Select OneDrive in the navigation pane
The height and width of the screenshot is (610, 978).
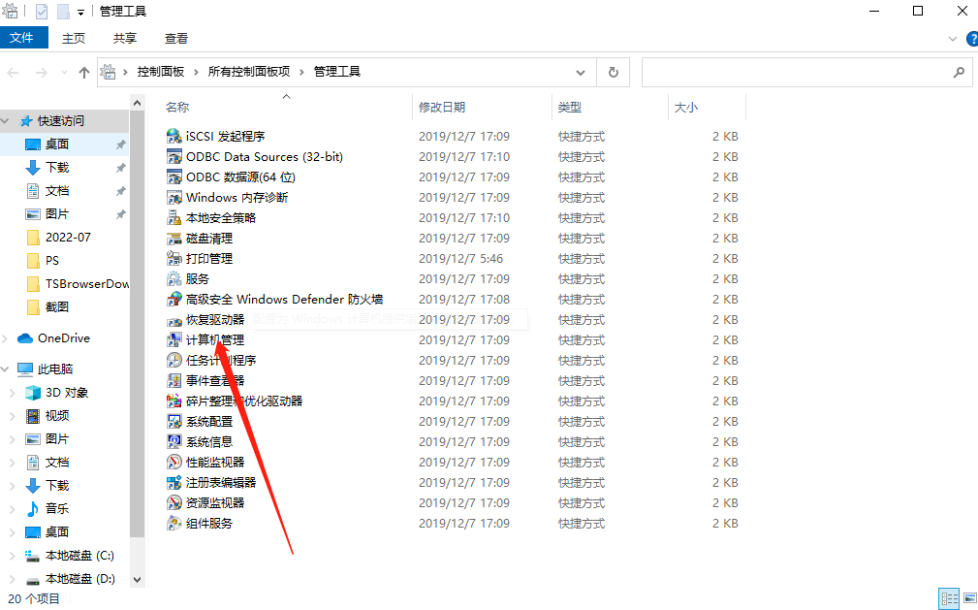62,337
